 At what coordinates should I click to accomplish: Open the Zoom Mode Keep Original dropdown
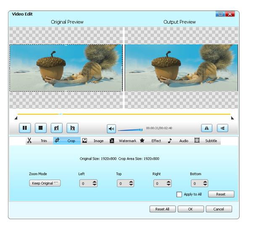45,183
